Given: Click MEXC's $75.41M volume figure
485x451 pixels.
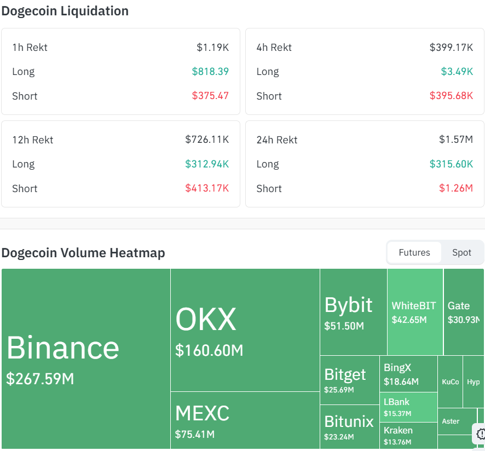Looking at the screenshot, I should point(195,434).
